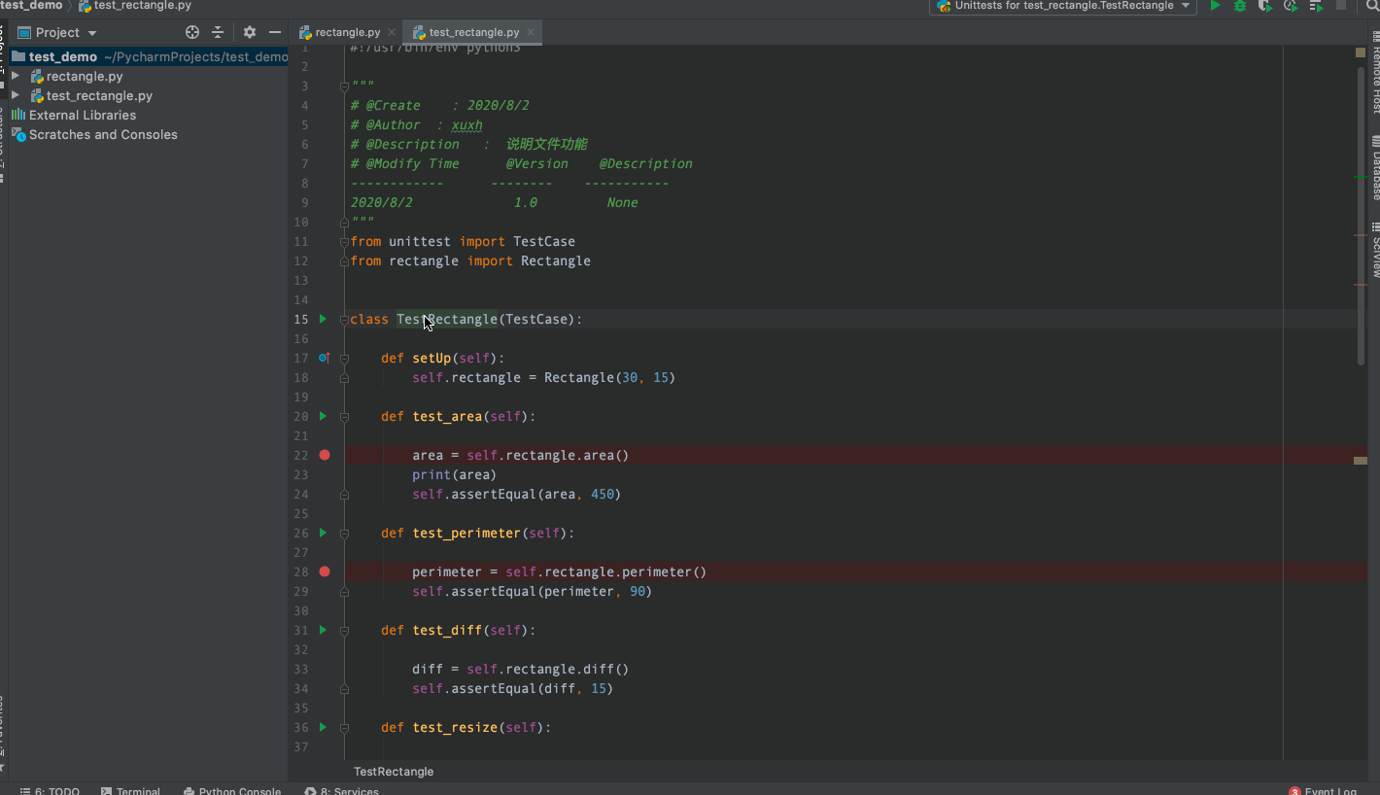Click the concurrency diagram run icon
The height and width of the screenshot is (795, 1380).
point(1315,6)
